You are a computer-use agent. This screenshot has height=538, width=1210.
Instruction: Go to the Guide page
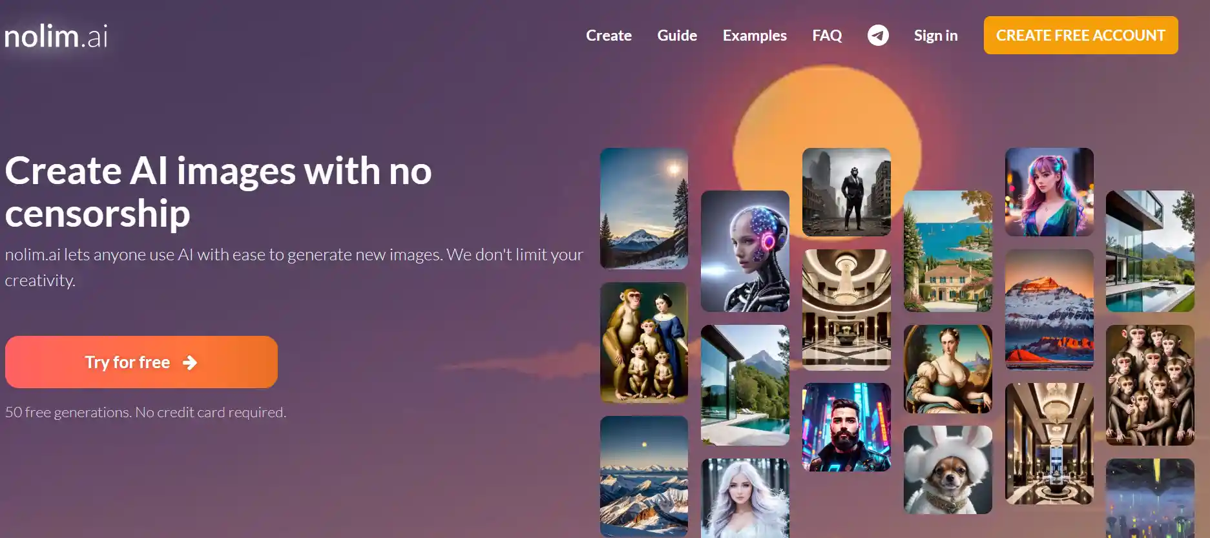(677, 36)
